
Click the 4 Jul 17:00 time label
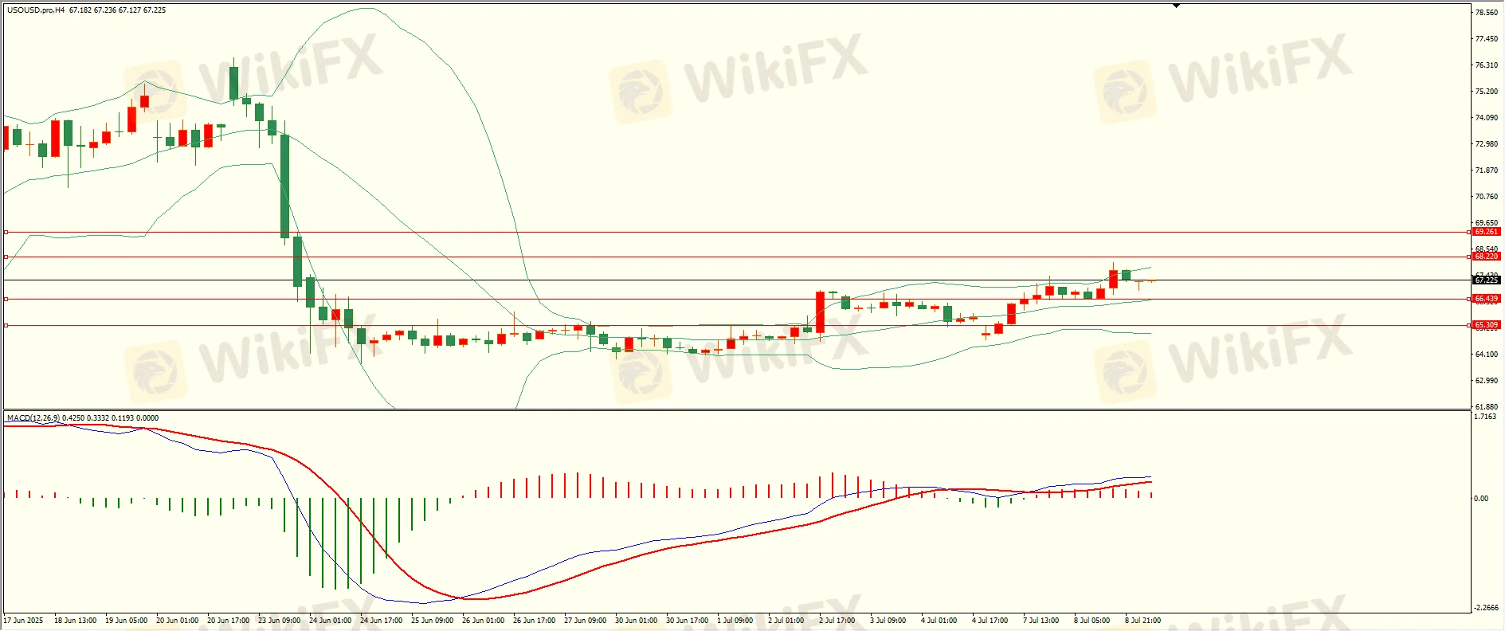[x=990, y=621]
